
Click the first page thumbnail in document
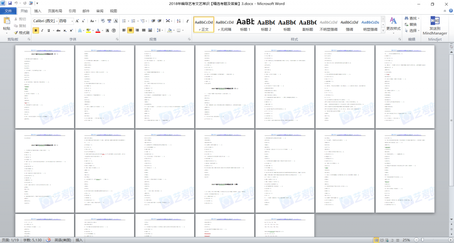(x=43, y=86)
